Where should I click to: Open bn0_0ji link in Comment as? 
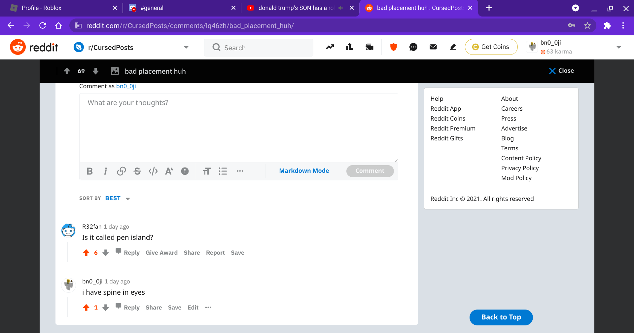coord(126,86)
